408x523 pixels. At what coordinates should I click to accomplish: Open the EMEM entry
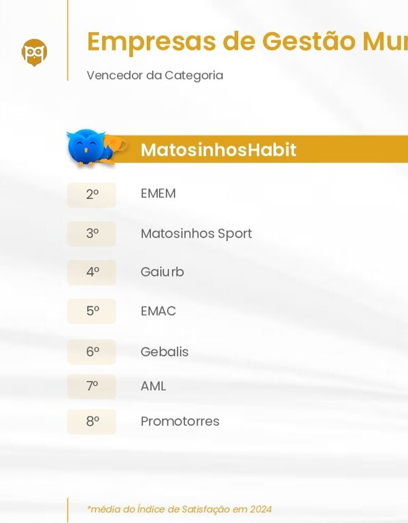(x=158, y=193)
